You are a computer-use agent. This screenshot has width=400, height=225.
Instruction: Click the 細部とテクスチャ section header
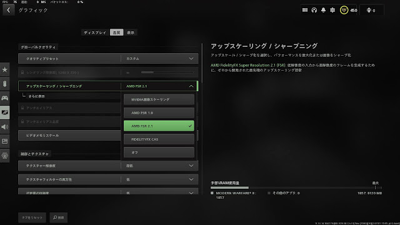coord(34,154)
